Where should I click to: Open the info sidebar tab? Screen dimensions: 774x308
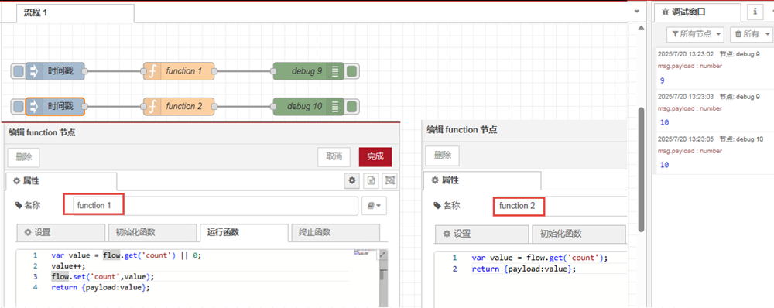pos(755,11)
